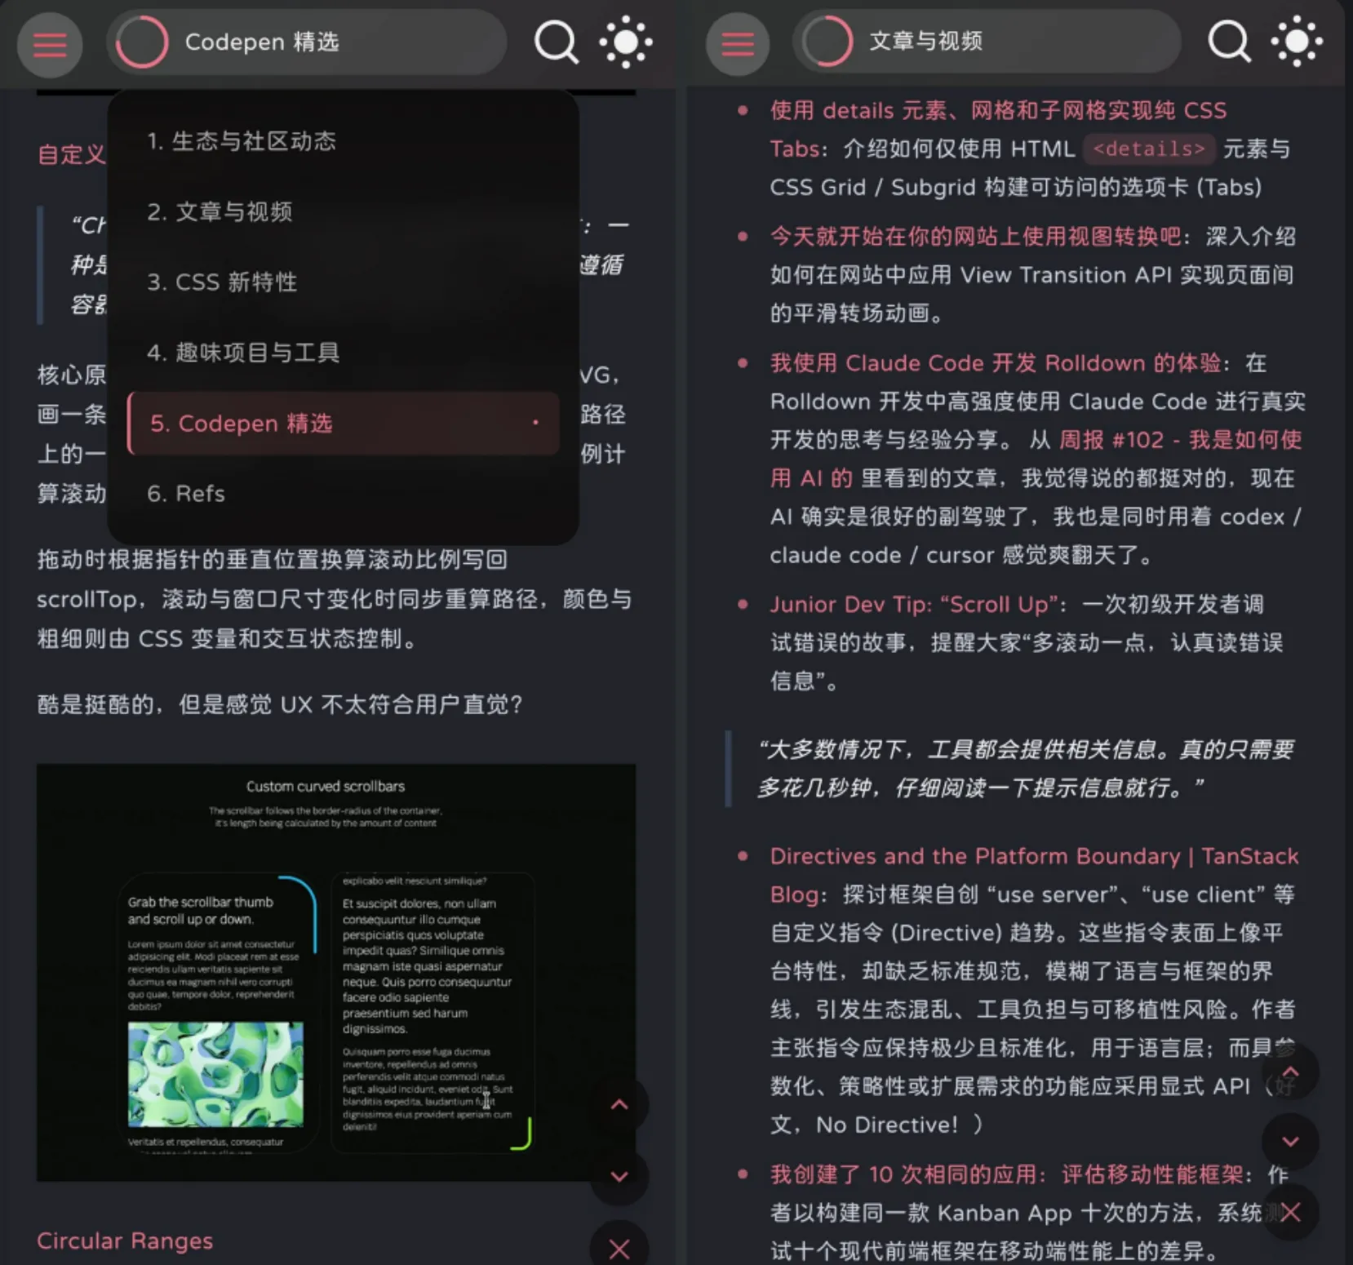Open the "4. 趣味项目与工具" section
The width and height of the screenshot is (1353, 1265).
(242, 353)
